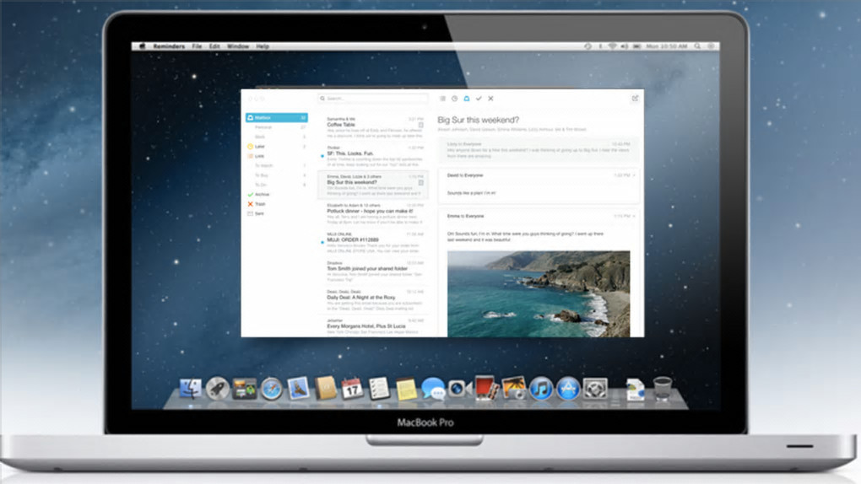Open Mail stamp icon in the Dock
Viewport: 861px width, 484px height.
(298, 388)
